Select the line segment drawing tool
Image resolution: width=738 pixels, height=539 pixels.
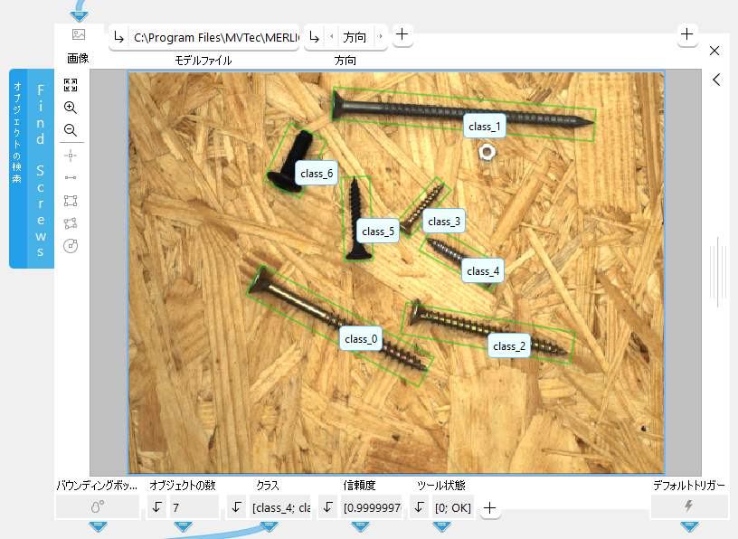pyautogui.click(x=71, y=177)
